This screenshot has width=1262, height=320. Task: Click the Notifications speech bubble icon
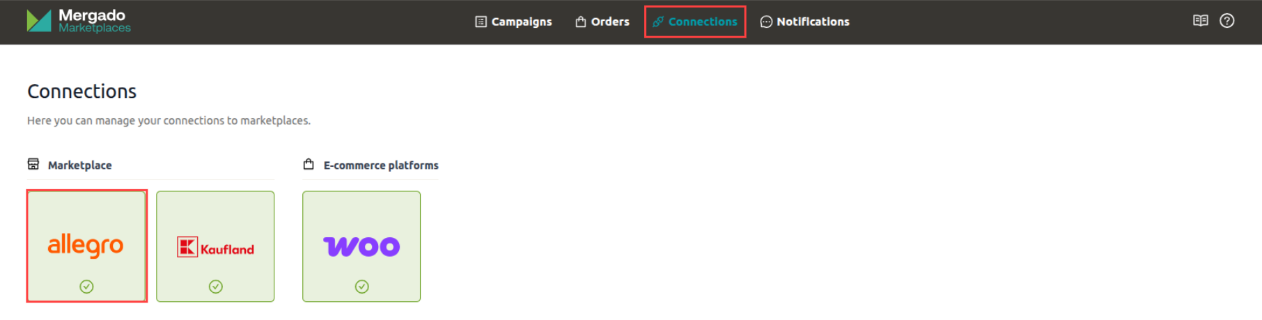[x=766, y=22]
